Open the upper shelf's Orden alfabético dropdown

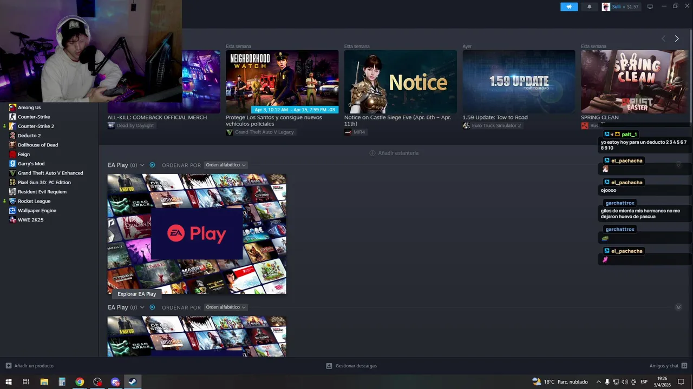(226, 165)
